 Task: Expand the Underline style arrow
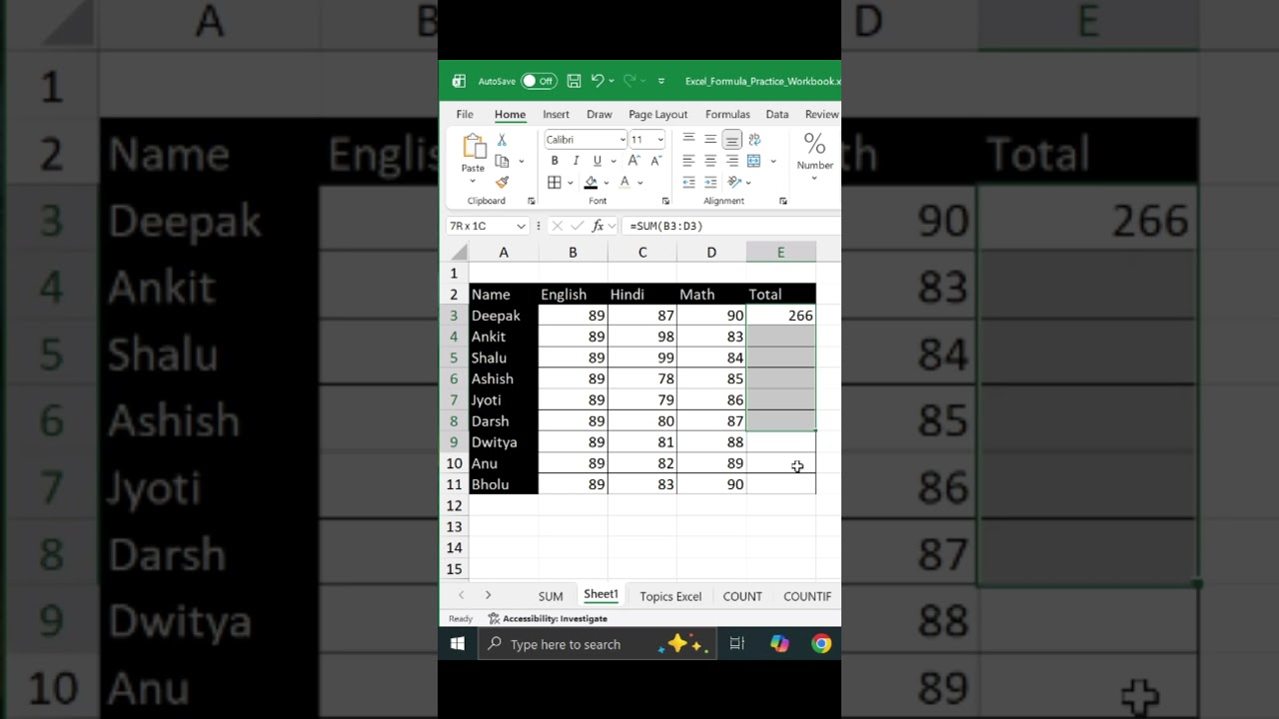(x=612, y=161)
